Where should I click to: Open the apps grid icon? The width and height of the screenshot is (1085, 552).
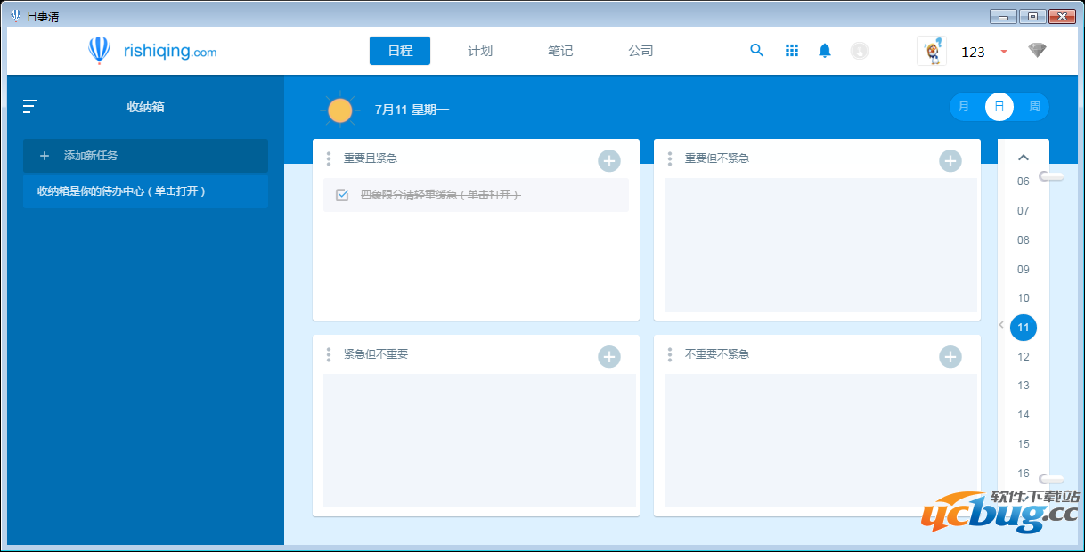[791, 51]
